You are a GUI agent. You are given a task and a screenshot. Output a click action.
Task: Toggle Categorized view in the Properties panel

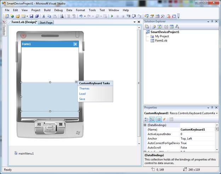pyautogui.click(x=147, y=119)
